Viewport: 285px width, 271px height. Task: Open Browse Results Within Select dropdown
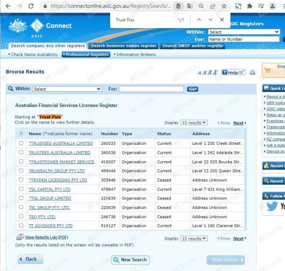pyautogui.click(x=67, y=89)
